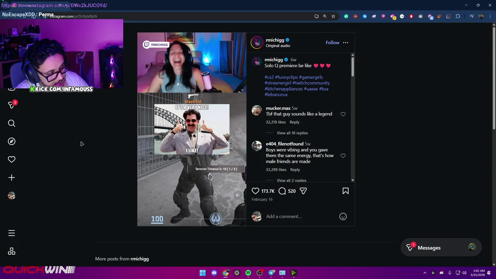
Task: Open the #funnyclips hashtag
Action: (286, 77)
